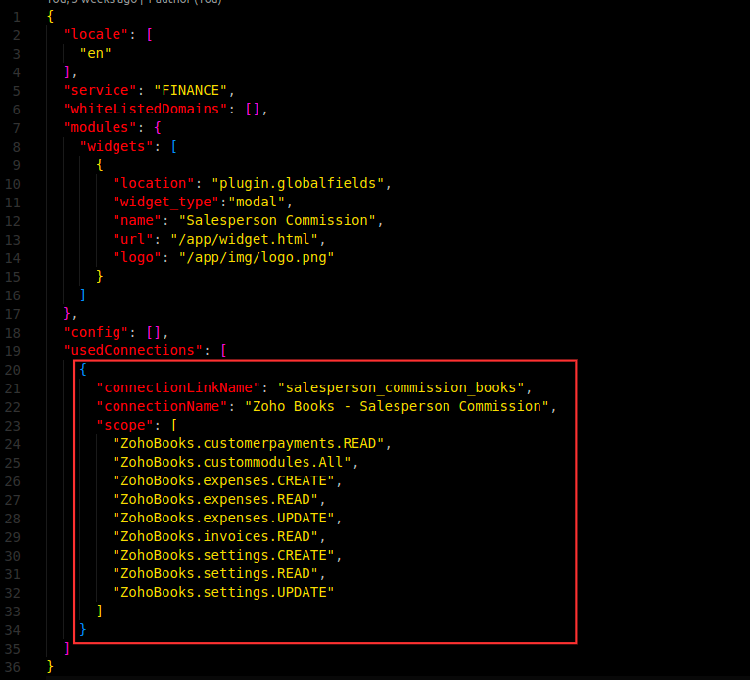Select "ZohoBooks.settings.UPDATE" scope entry
Screen dimensions: 750x680
(x=223, y=593)
